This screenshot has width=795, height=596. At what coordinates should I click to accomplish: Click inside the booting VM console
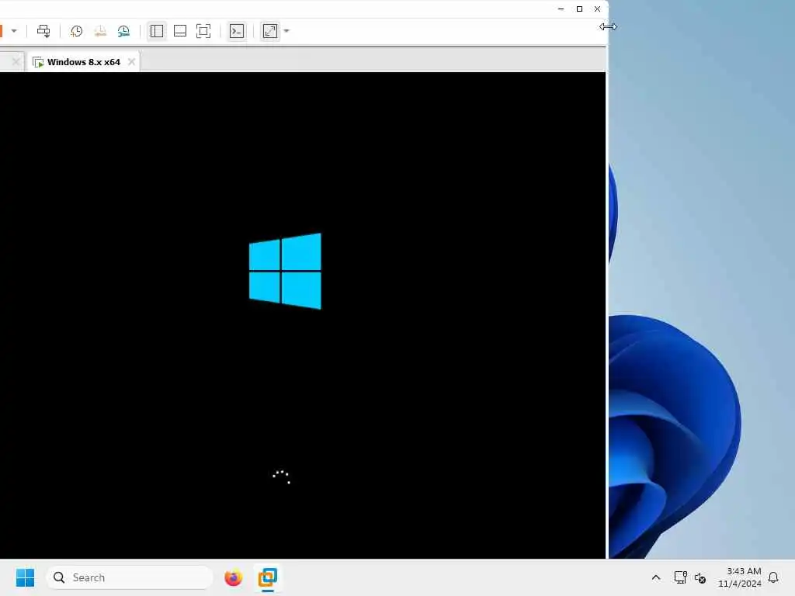tap(303, 315)
